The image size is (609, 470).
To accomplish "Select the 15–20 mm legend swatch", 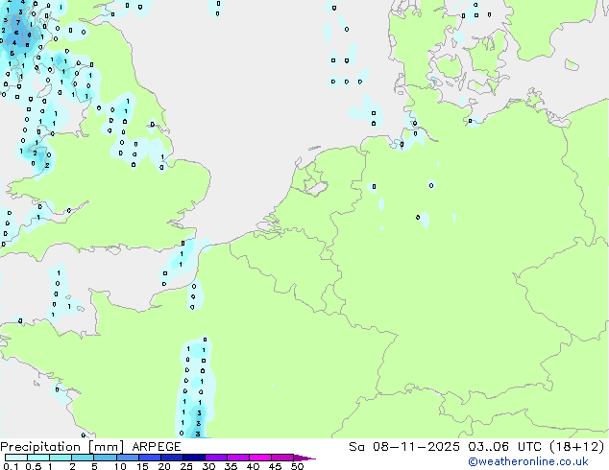I will click(149, 458).
